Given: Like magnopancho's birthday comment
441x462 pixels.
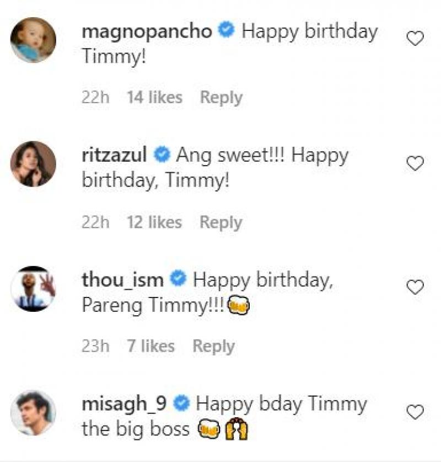Looking at the screenshot, I should pos(415,39).
